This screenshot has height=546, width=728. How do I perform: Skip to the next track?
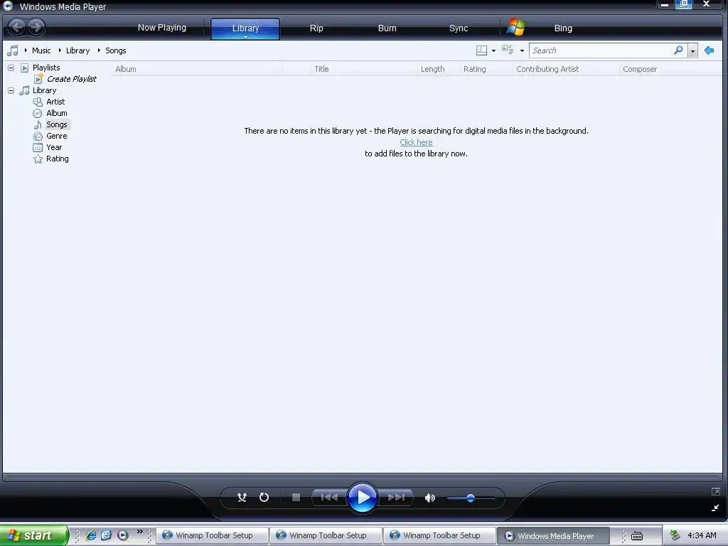tap(396, 497)
